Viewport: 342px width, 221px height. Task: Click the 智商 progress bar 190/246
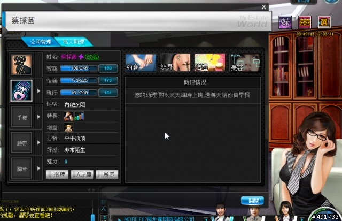tap(79, 68)
